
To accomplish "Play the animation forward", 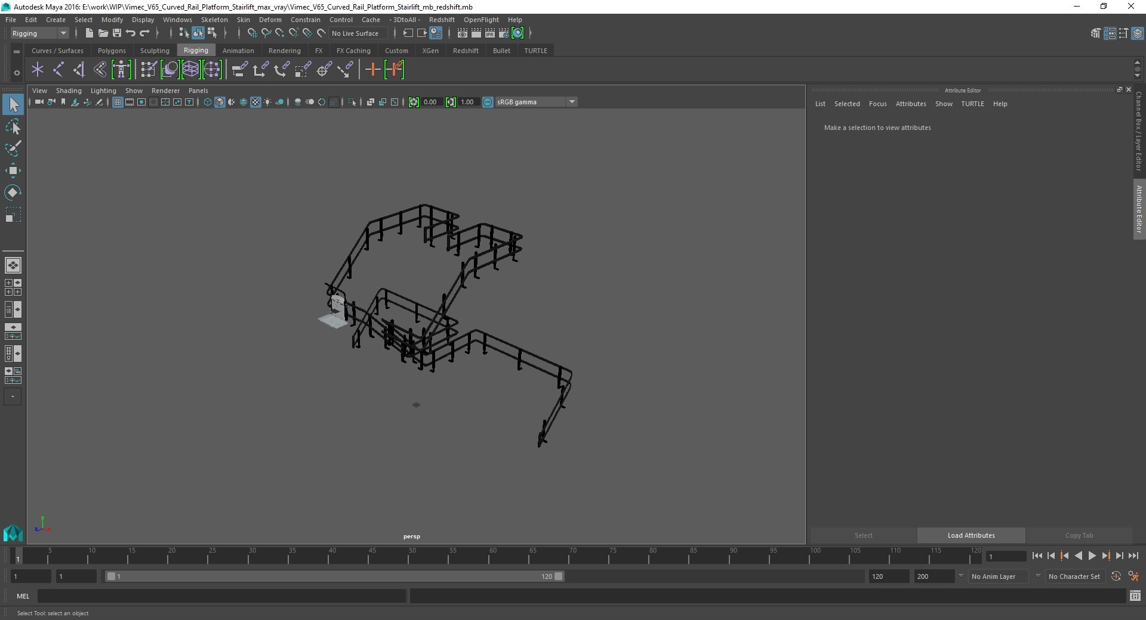I will [x=1092, y=556].
